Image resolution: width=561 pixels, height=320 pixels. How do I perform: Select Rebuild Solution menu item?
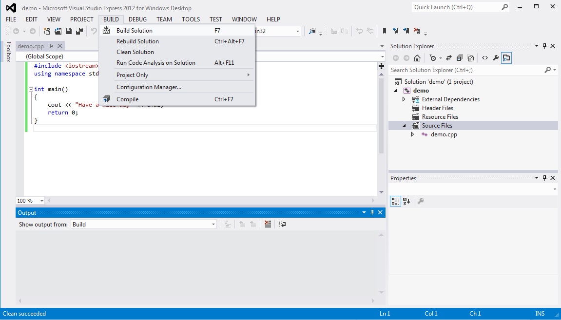(177, 41)
